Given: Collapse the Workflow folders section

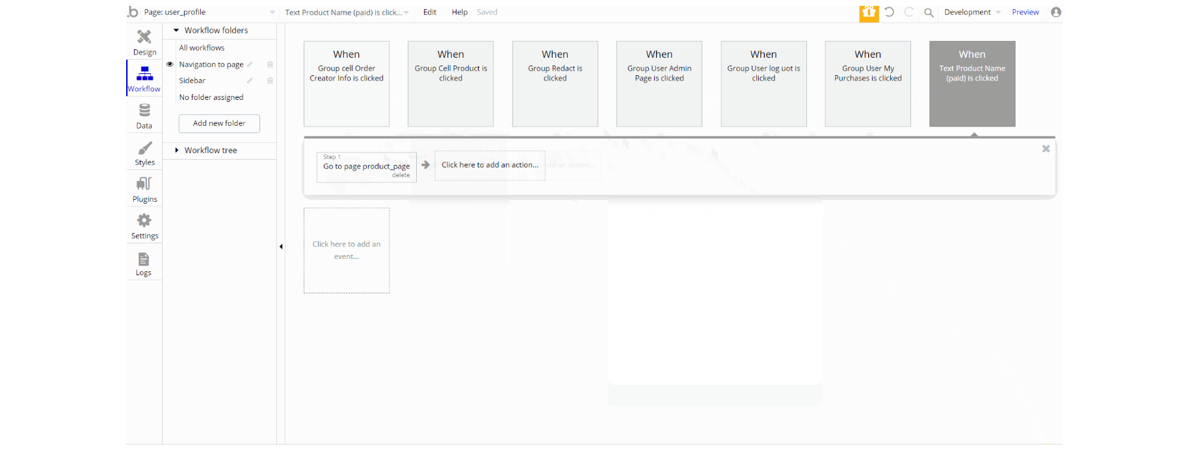Looking at the screenshot, I should pos(176,31).
